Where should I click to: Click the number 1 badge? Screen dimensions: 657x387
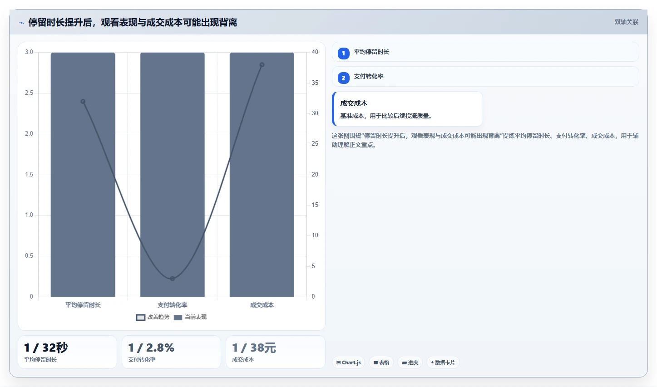click(343, 53)
